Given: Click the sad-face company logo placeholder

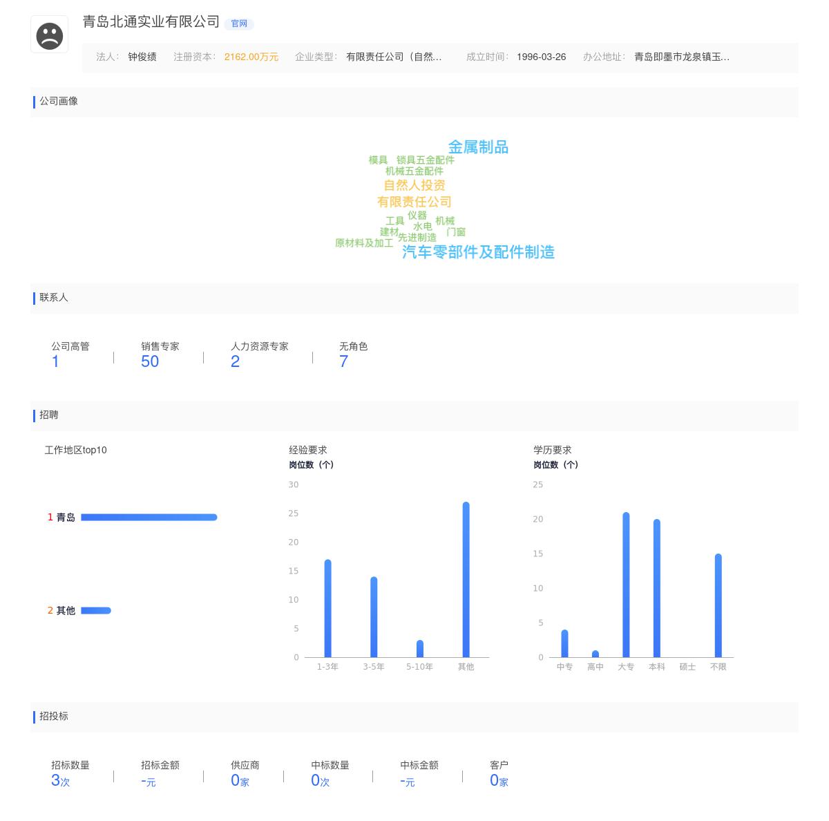Looking at the screenshot, I should tap(50, 35).
